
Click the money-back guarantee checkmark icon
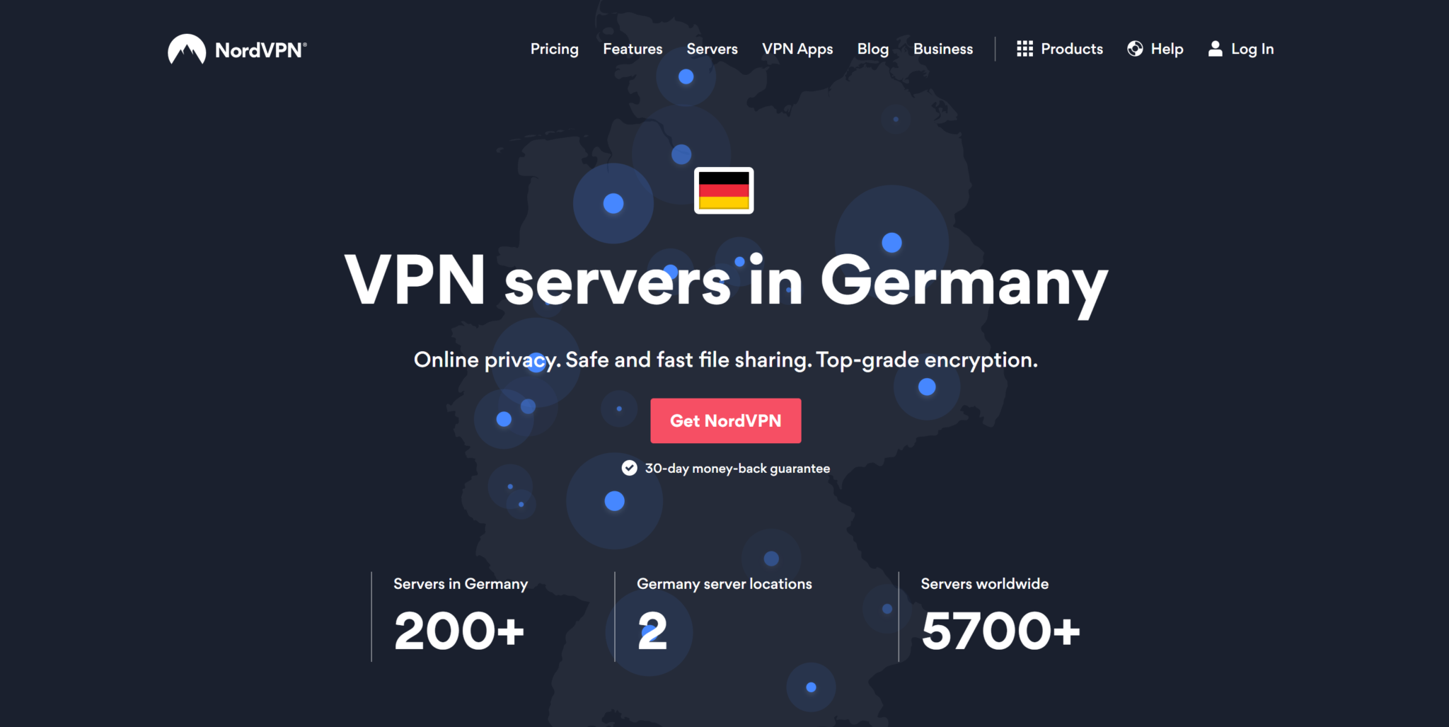pyautogui.click(x=629, y=468)
